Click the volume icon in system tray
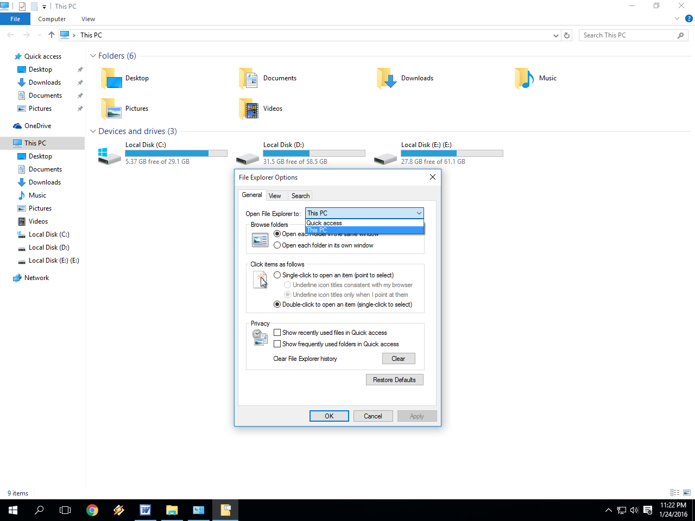The height and width of the screenshot is (521, 695). point(634,510)
